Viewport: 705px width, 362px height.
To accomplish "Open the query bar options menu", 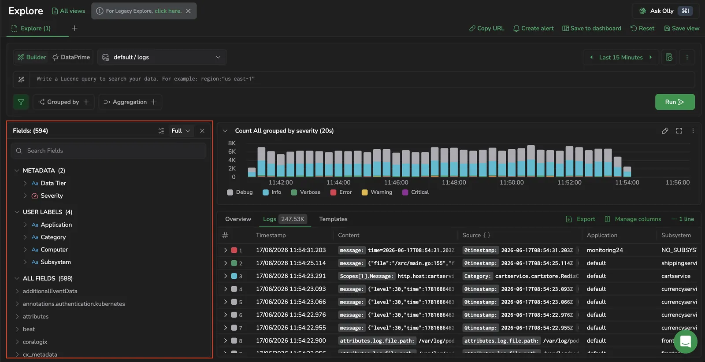I will point(687,57).
